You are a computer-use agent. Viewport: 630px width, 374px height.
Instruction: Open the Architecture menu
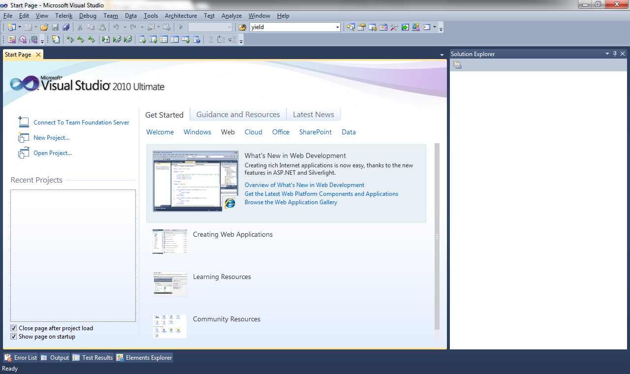(180, 15)
